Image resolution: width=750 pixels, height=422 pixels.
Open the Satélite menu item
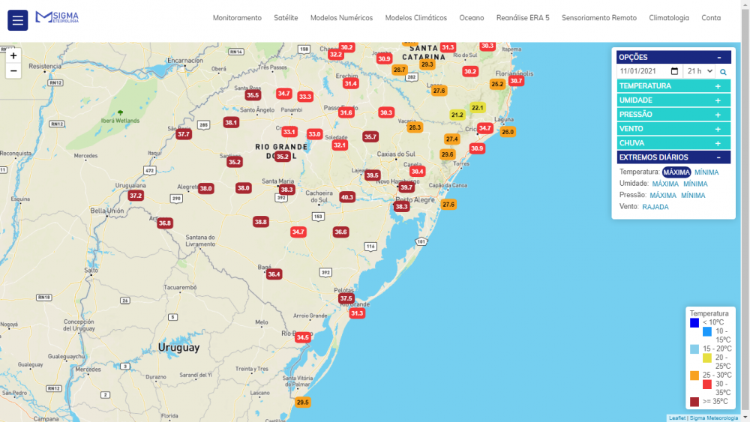[286, 18]
